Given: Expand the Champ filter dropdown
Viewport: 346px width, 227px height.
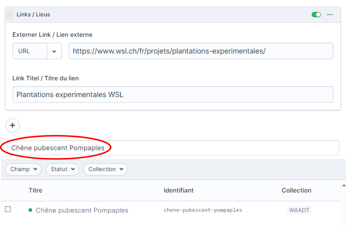Looking at the screenshot, I should pos(23,169).
